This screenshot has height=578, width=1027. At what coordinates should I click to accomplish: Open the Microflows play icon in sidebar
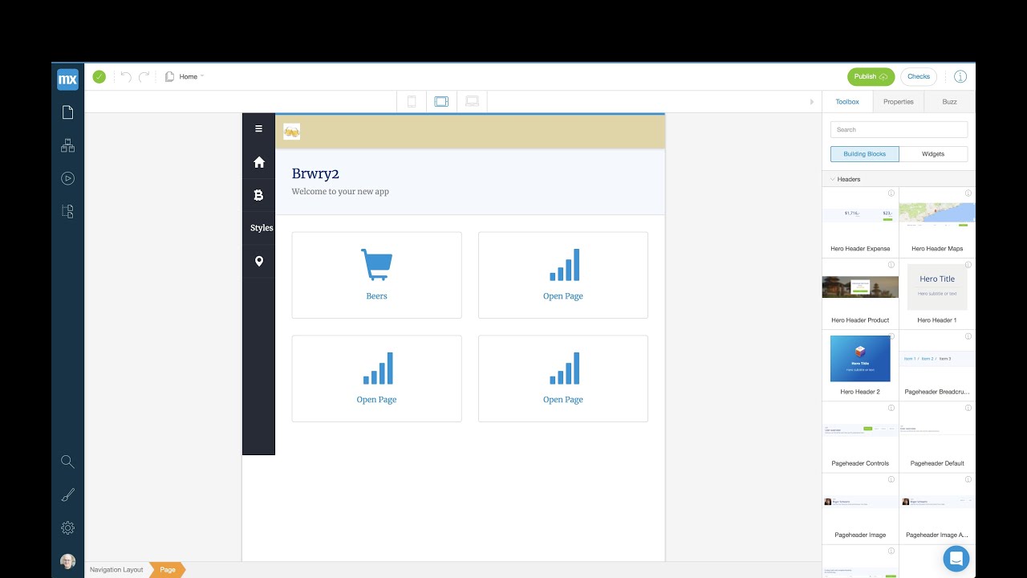[67, 178]
